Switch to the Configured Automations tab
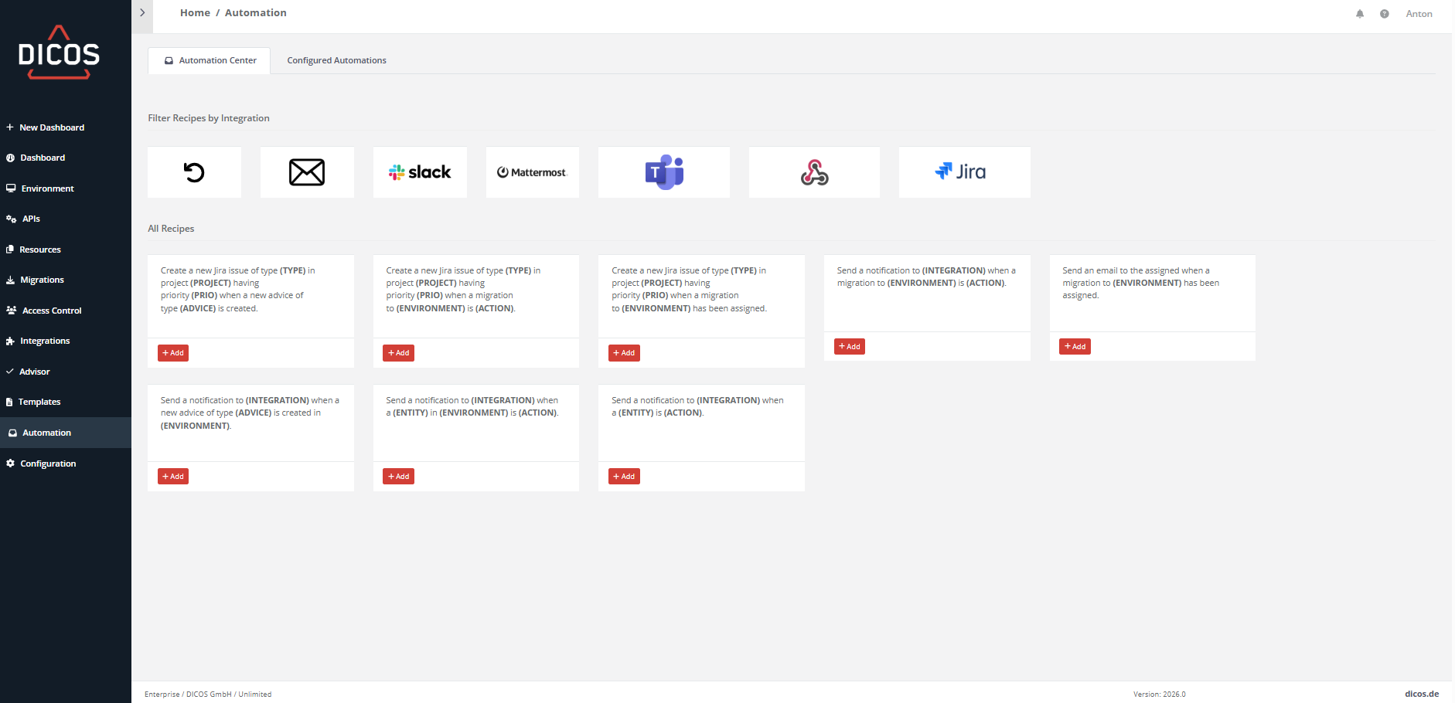This screenshot has height=703, width=1455. pos(336,60)
